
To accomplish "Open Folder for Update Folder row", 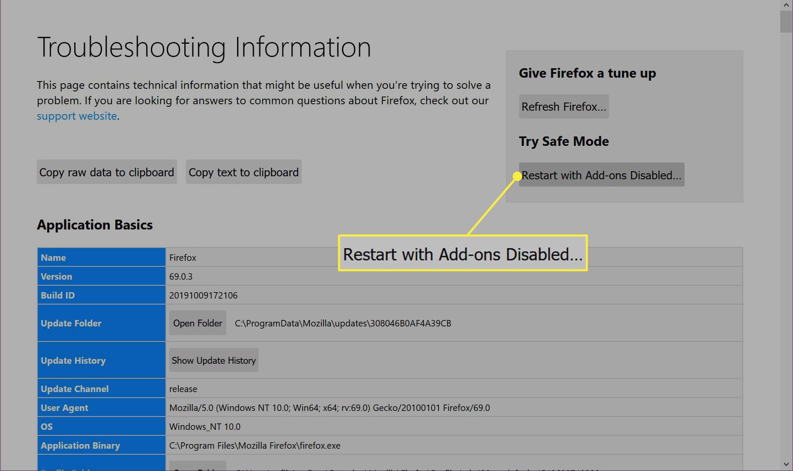I will [x=198, y=323].
